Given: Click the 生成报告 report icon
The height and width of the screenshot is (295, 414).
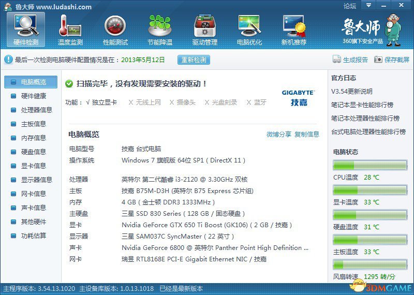Looking at the screenshot, I should coord(337,60).
